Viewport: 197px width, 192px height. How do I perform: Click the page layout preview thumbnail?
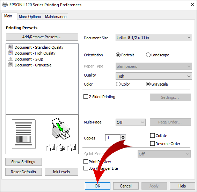(24, 134)
